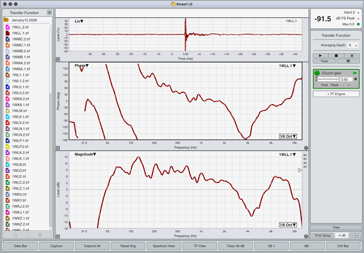Increase pink noise level with + button
Image resolution: width=364 pixels, height=253 pixels.
(x=358, y=235)
